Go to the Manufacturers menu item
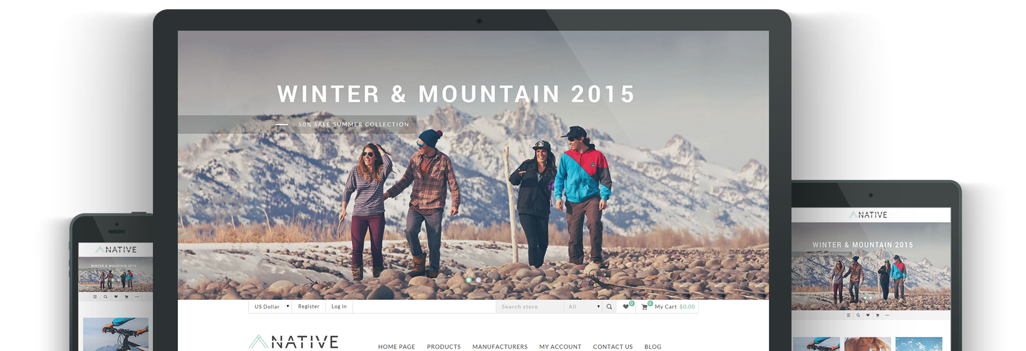Viewport: 1026px width, 351px height. tap(500, 347)
